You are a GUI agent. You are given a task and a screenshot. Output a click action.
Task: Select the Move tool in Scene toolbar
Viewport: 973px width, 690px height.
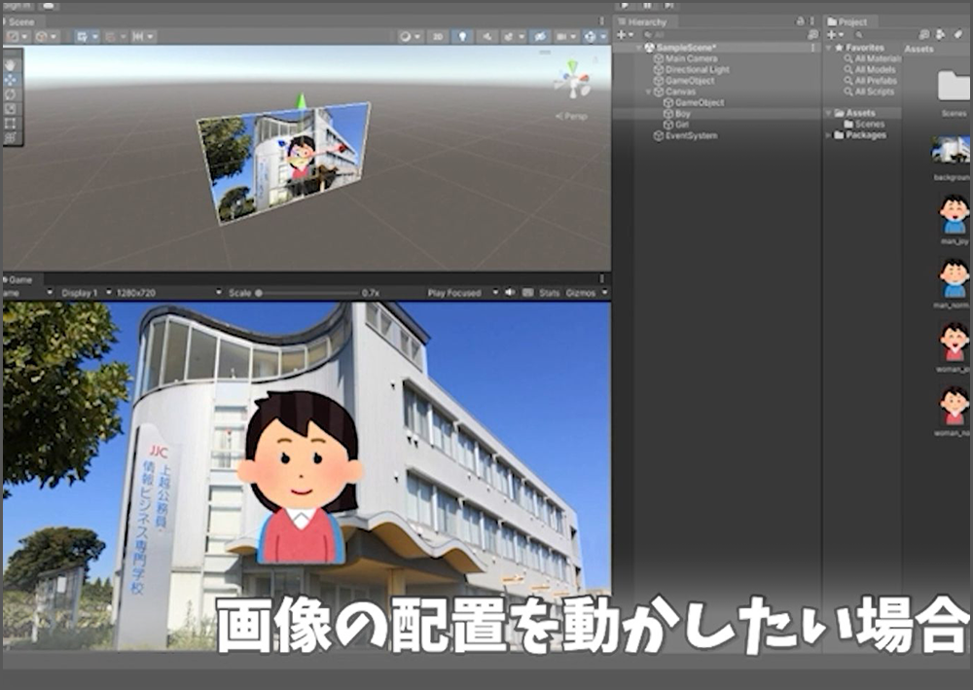11,79
